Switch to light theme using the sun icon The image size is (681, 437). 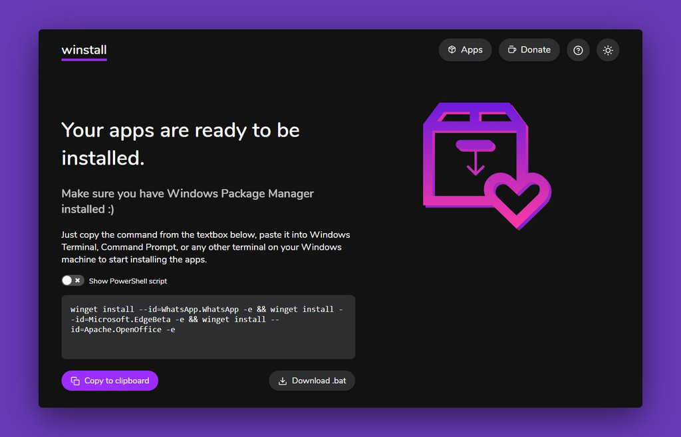point(607,50)
